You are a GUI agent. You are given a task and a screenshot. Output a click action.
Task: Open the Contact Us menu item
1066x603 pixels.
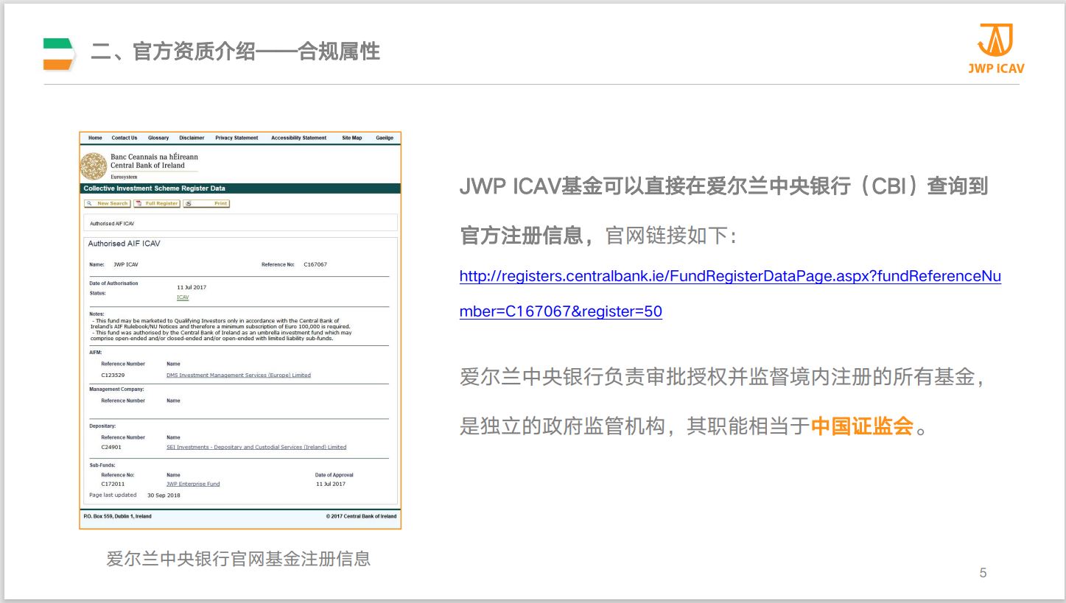pyautogui.click(x=125, y=138)
